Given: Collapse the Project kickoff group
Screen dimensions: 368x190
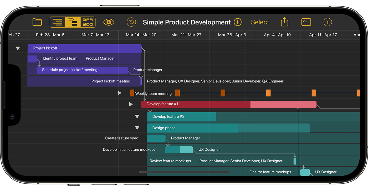Looking at the screenshot, I should pos(18,48).
